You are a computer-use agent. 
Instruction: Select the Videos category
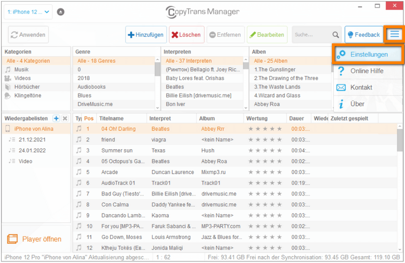pos(36,78)
